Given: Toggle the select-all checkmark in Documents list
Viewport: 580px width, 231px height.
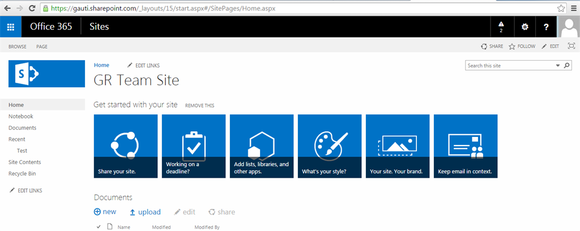Looking at the screenshot, I should pos(99,227).
